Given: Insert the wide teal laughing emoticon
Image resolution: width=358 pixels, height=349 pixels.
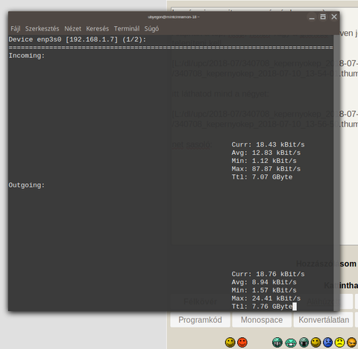Looking at the screenshot, I should pos(290,342).
